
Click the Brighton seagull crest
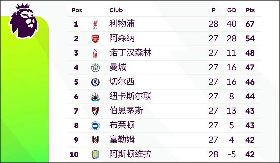95,126
